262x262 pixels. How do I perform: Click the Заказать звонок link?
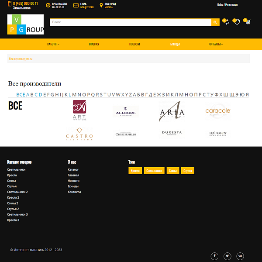point(22,8)
